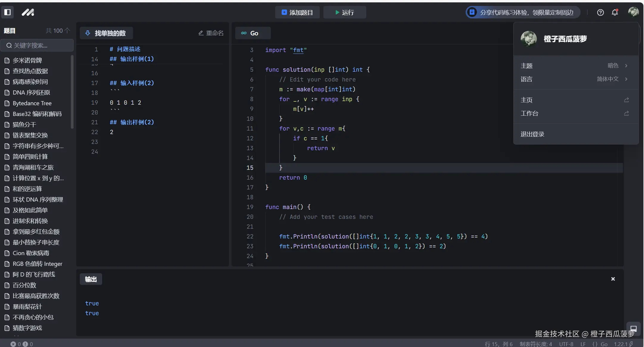Open 主页 from user menu
The image size is (644, 347).
pos(576,100)
